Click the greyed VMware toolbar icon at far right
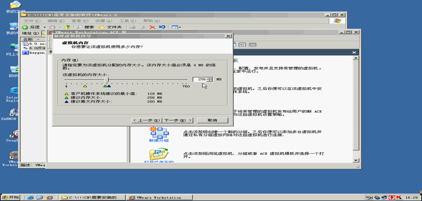The image size is (422, 201). pyautogui.click(x=252, y=45)
